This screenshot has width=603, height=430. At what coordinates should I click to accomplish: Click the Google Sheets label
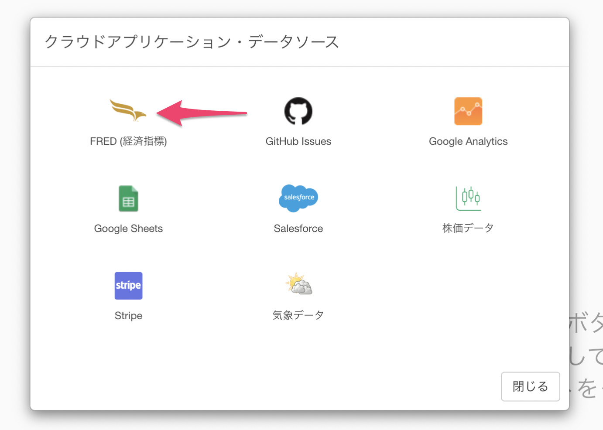point(128,229)
